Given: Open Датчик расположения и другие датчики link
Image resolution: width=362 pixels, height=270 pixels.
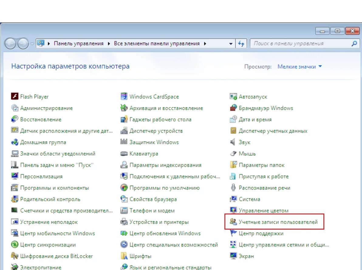Looking at the screenshot, I should pyautogui.click(x=66, y=131).
